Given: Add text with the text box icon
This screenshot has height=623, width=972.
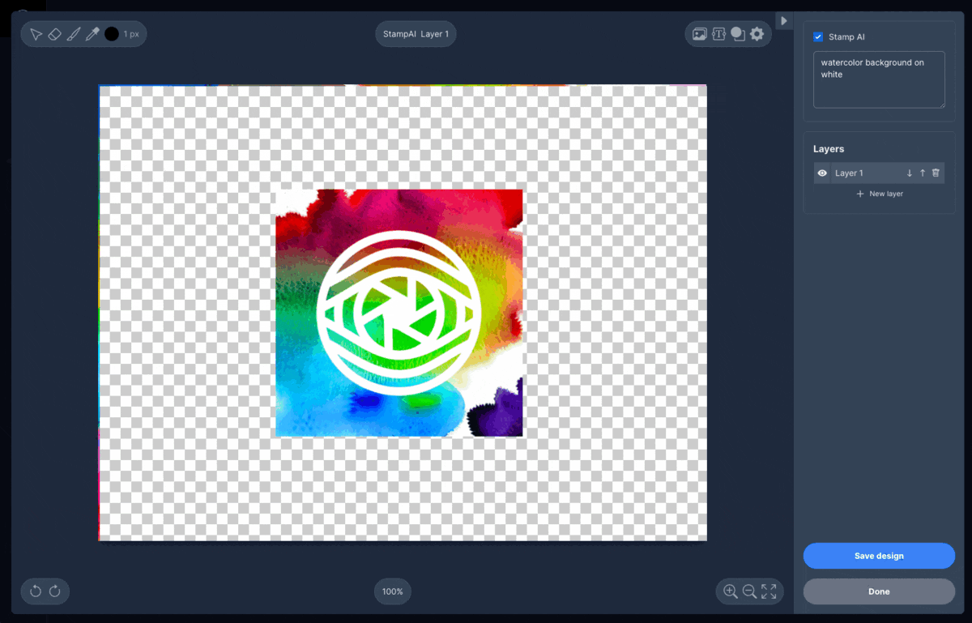Looking at the screenshot, I should (x=718, y=34).
